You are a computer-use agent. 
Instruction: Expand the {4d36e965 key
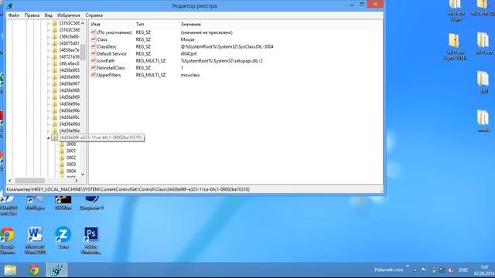[x=48, y=70]
